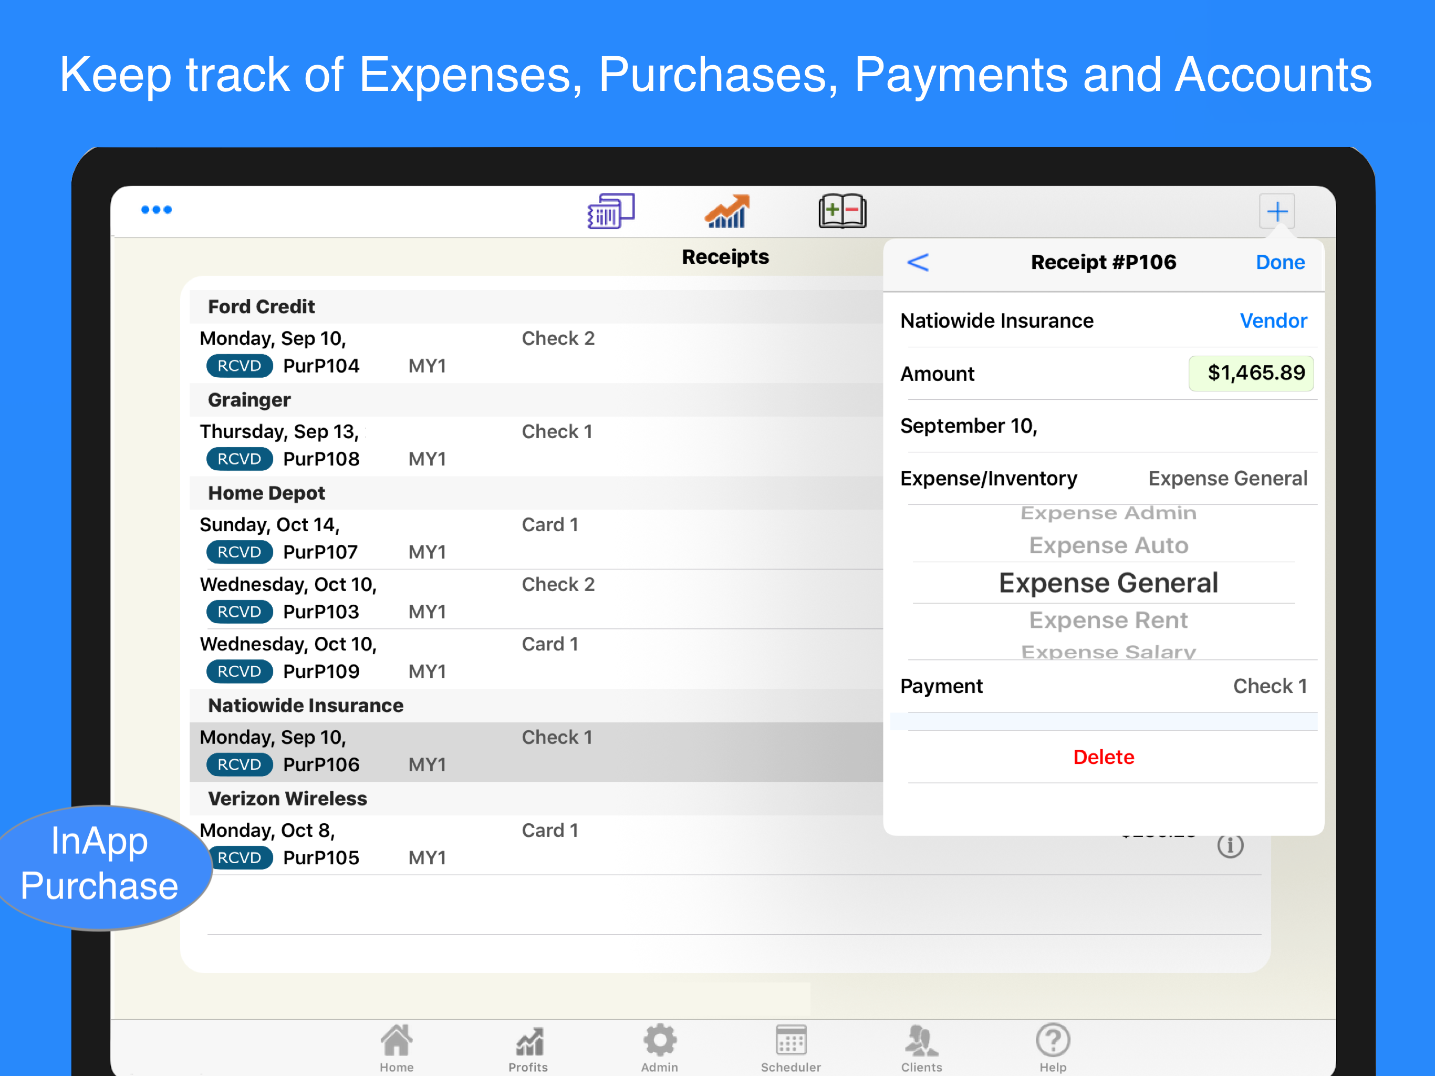
Task: Delete Receipt #P106
Action: pyautogui.click(x=1104, y=757)
